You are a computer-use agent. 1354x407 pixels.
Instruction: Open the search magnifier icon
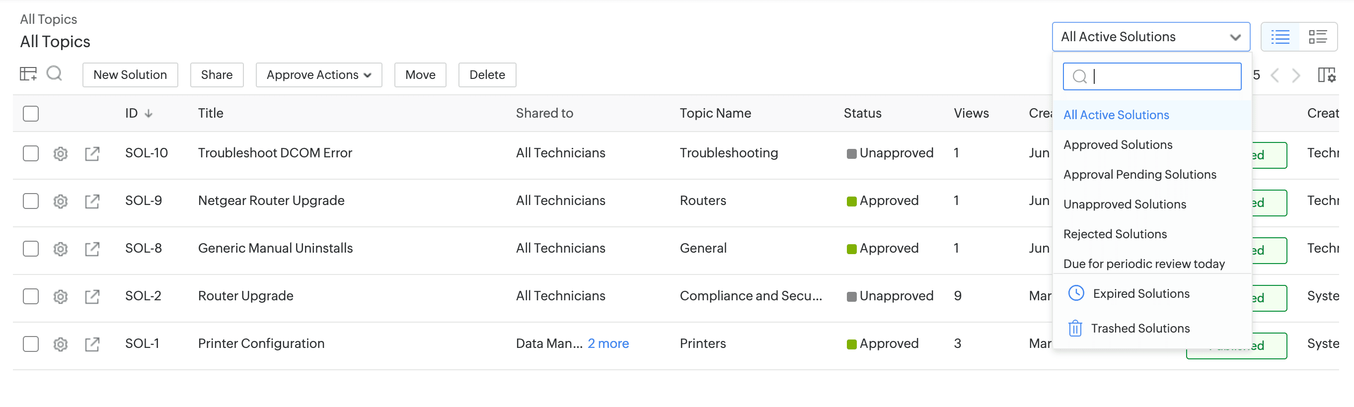pyautogui.click(x=54, y=73)
